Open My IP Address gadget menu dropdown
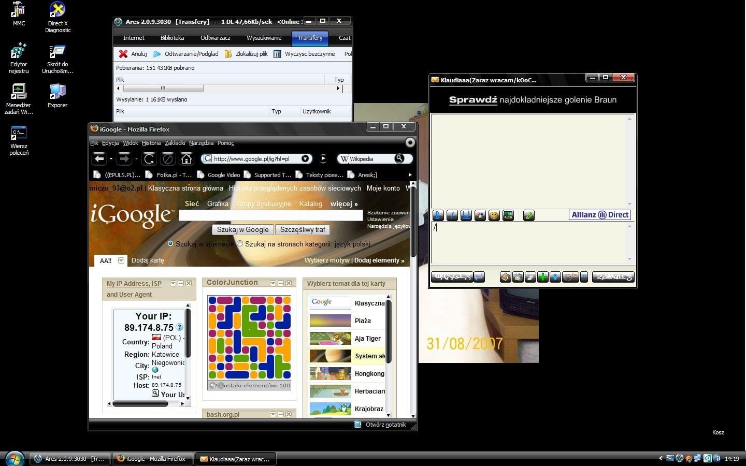This screenshot has width=746, height=466. 173,283
